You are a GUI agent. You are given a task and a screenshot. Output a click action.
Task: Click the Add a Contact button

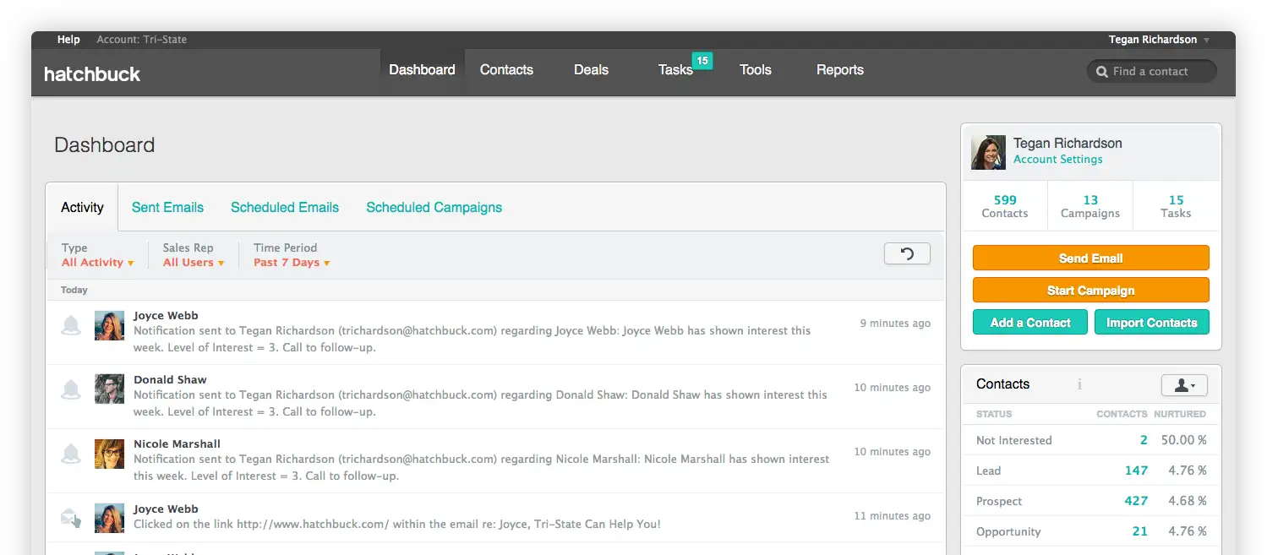click(1029, 323)
